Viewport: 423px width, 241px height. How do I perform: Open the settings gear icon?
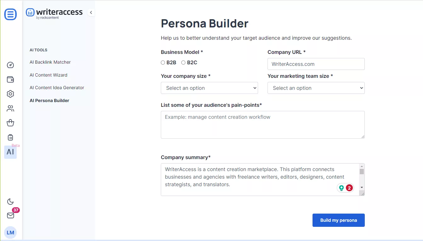point(10,94)
